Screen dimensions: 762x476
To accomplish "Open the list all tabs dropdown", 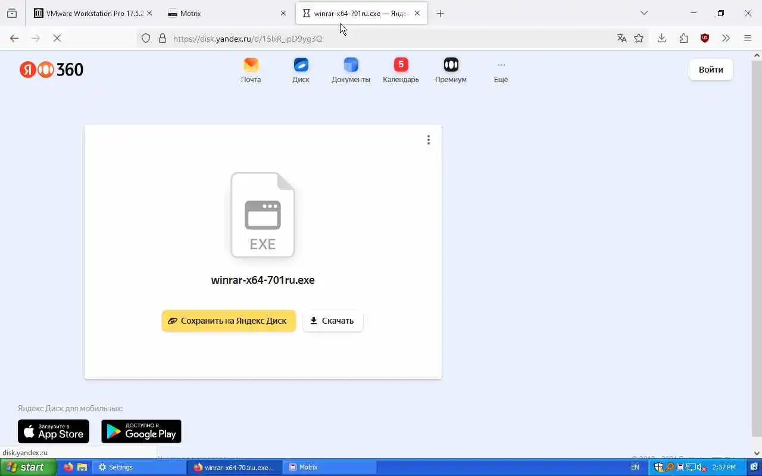I will pyautogui.click(x=644, y=13).
